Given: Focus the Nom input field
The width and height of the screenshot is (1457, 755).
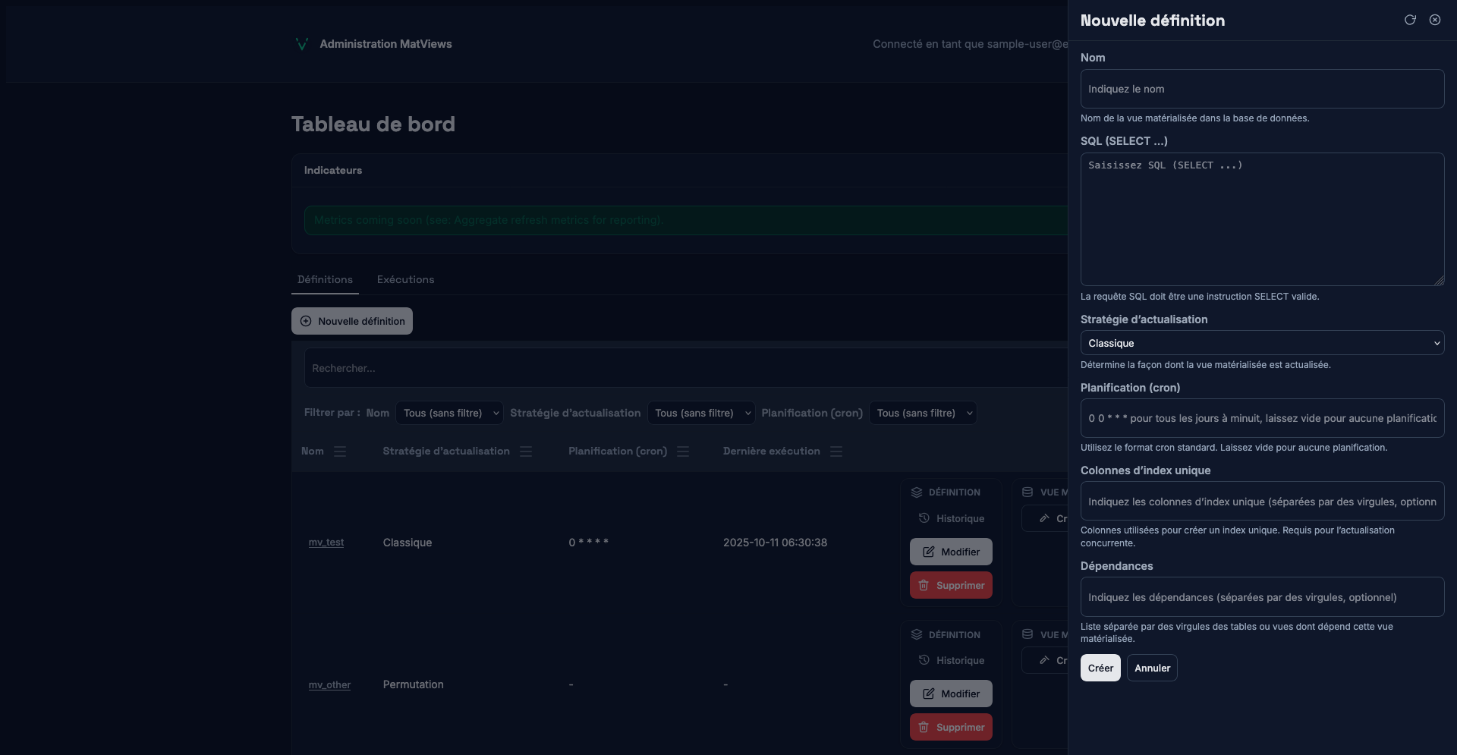Looking at the screenshot, I should (1261, 89).
